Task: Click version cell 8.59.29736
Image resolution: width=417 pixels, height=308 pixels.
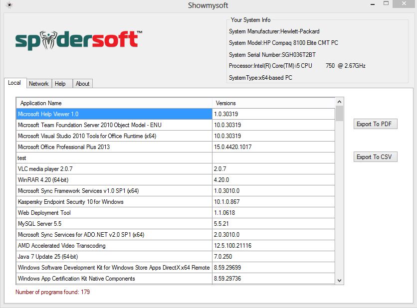Action: tap(274, 279)
